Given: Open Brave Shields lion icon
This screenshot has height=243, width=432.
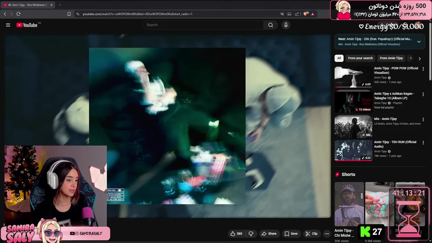Looking at the screenshot, I should 305,14.
